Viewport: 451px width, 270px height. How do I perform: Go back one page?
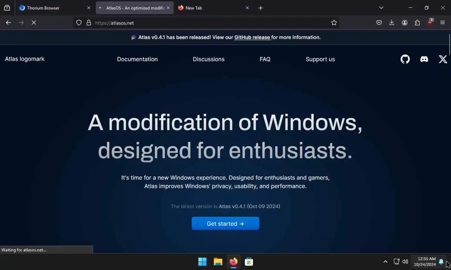(8, 22)
